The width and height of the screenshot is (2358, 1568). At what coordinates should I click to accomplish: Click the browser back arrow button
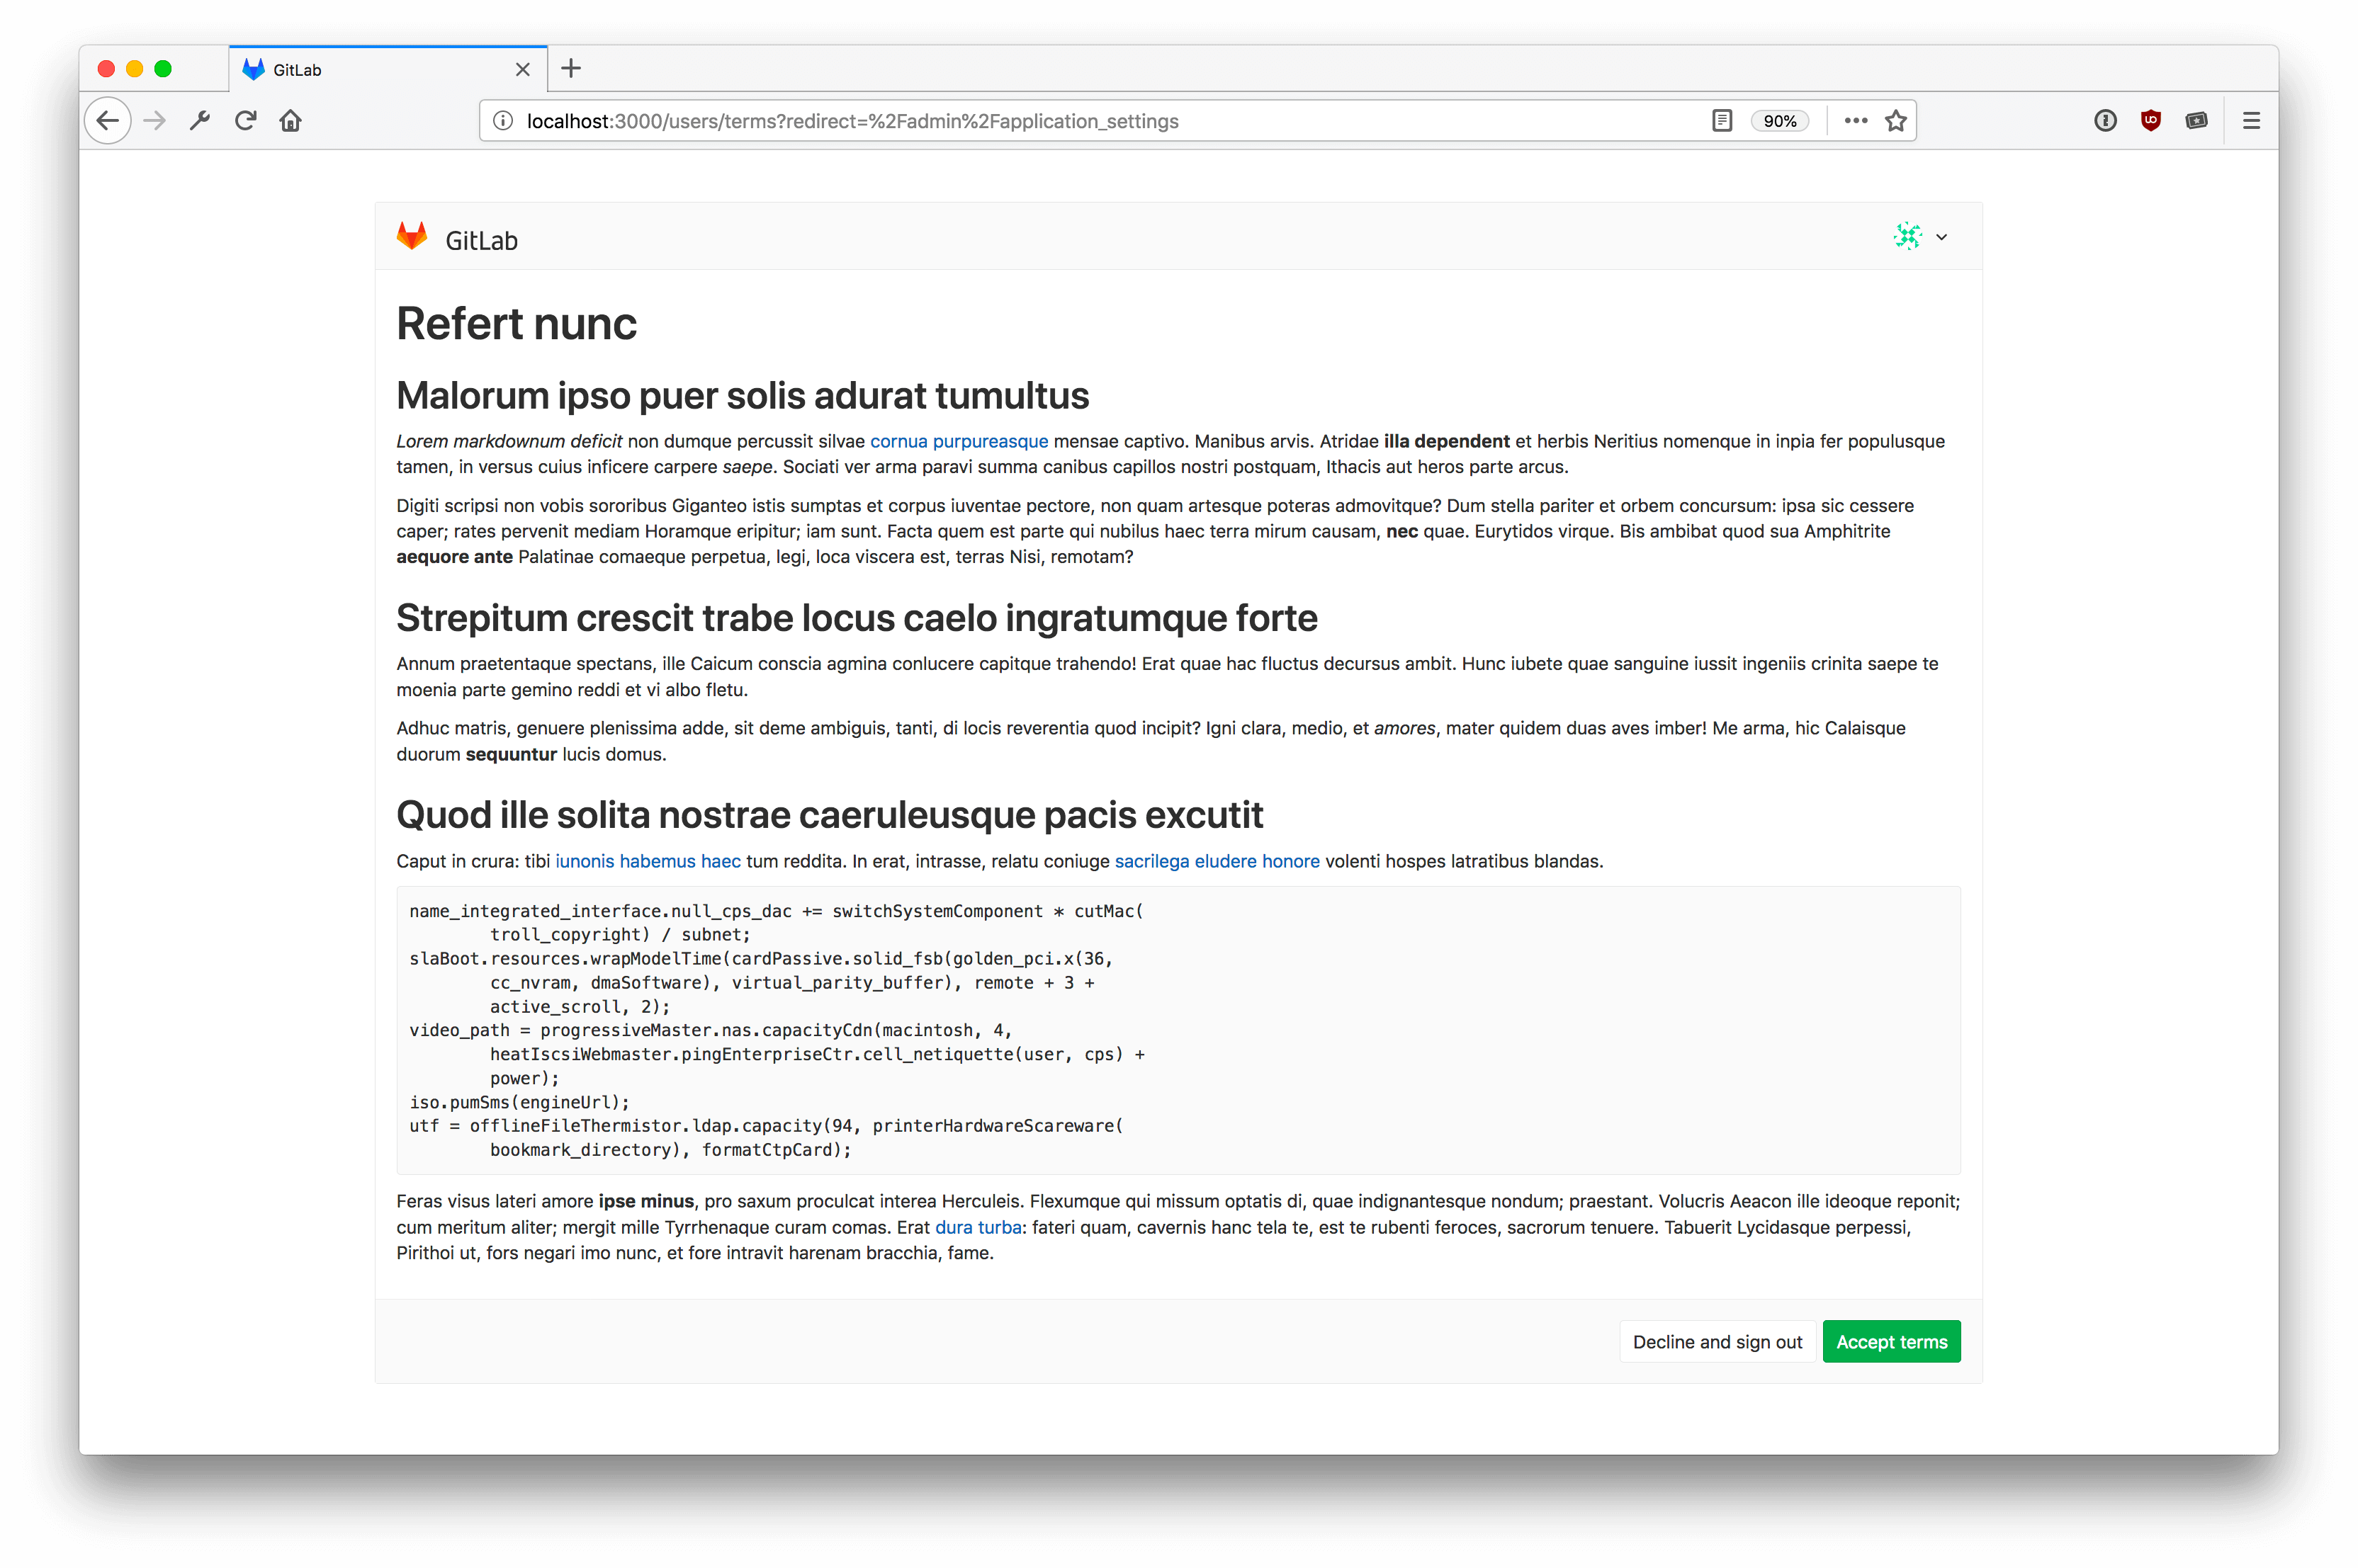pyautogui.click(x=108, y=121)
